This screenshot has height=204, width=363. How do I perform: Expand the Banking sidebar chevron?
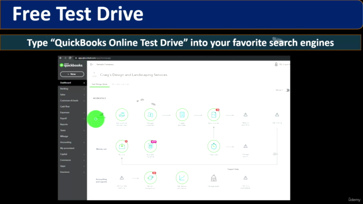click(x=84, y=89)
